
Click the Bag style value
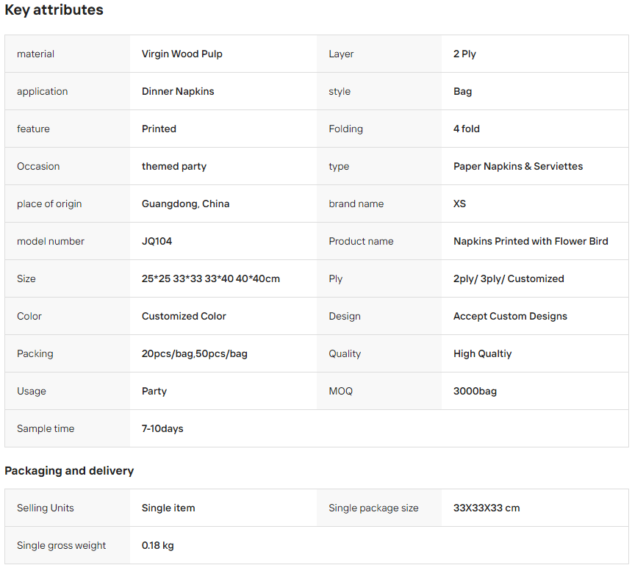tap(462, 92)
